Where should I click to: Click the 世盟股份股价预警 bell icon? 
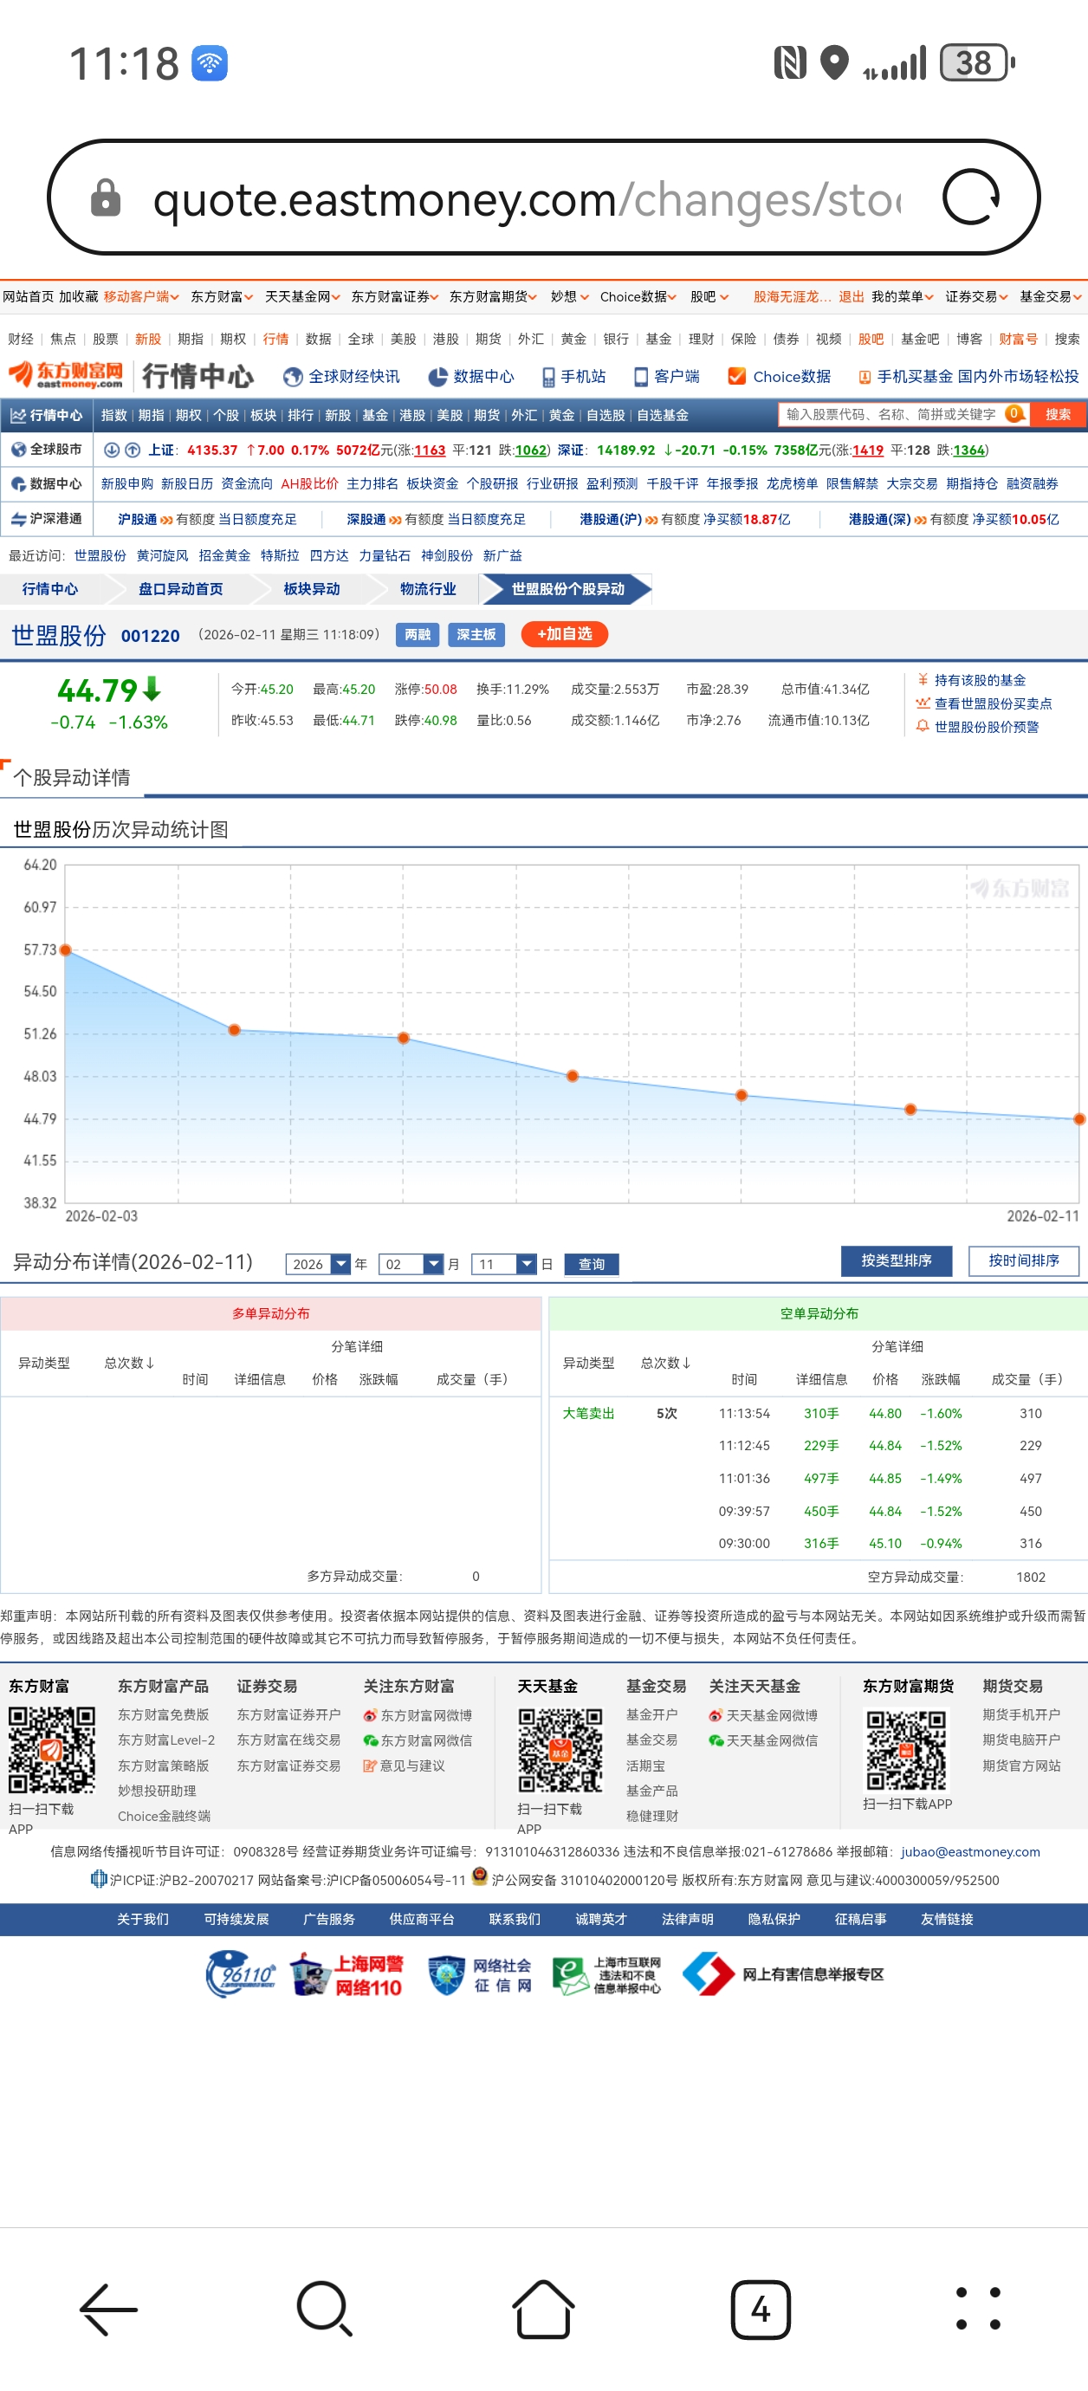(923, 726)
